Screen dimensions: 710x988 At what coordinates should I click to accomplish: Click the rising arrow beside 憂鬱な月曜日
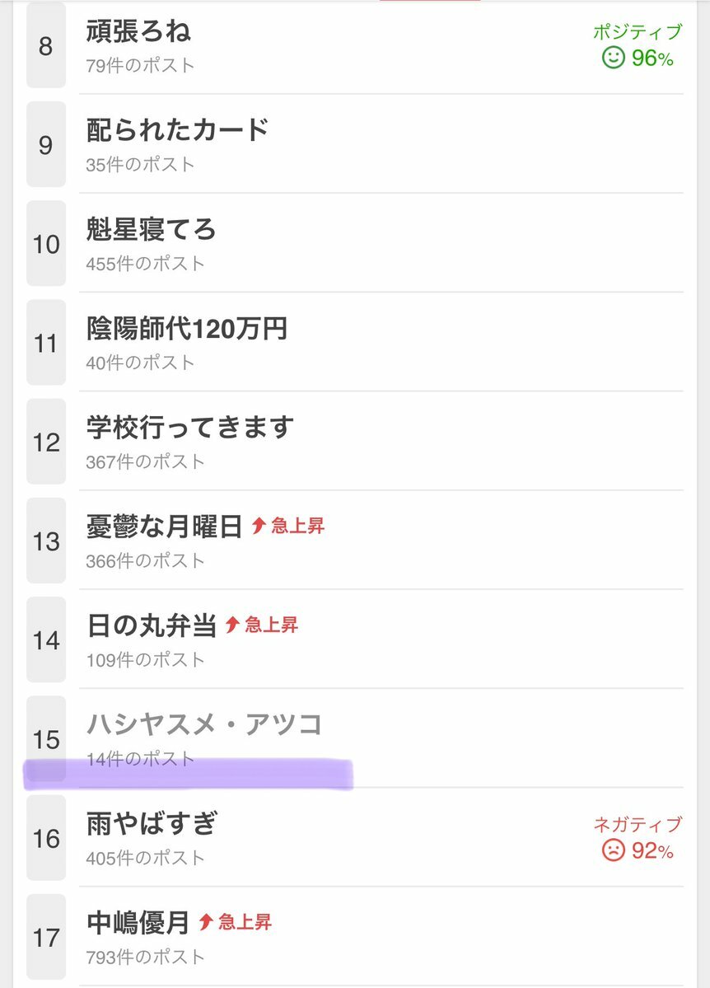click(258, 525)
